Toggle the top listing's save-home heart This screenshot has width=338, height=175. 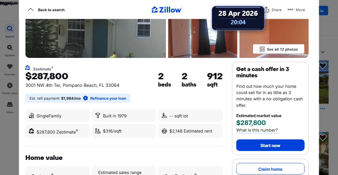click(x=323, y=66)
